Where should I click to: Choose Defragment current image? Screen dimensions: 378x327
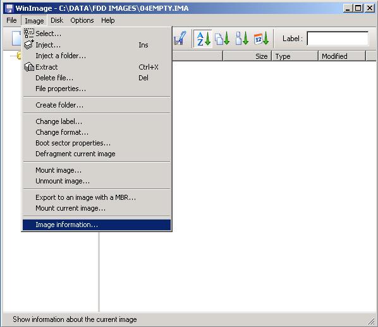point(97,154)
